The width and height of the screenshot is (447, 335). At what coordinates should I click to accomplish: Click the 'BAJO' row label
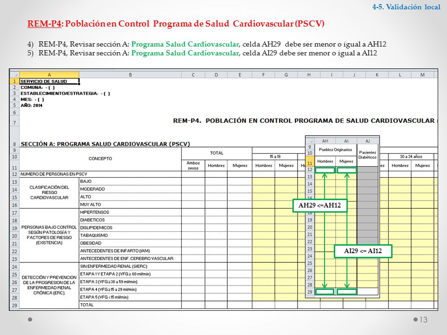click(130, 181)
